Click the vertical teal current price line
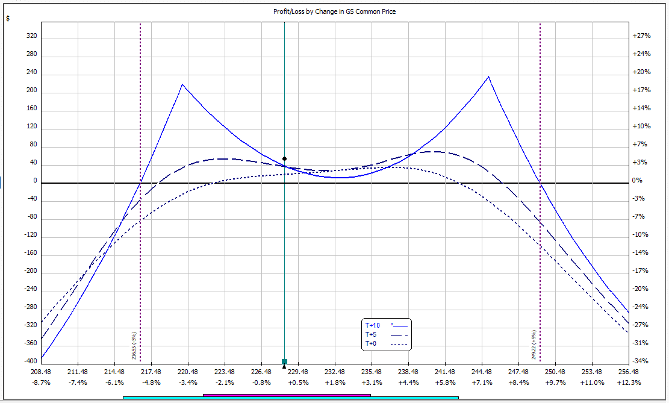The height and width of the screenshot is (403, 669). tap(284, 90)
